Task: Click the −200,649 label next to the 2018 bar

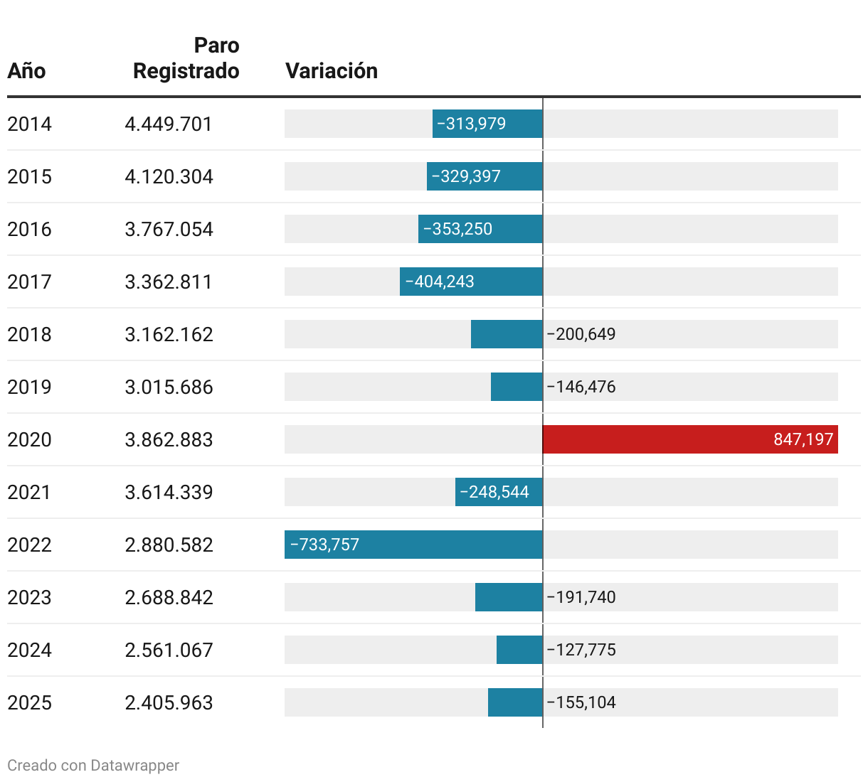Action: (581, 334)
